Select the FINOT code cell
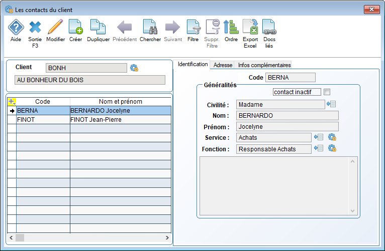This screenshot has height=251, width=385. [x=43, y=120]
